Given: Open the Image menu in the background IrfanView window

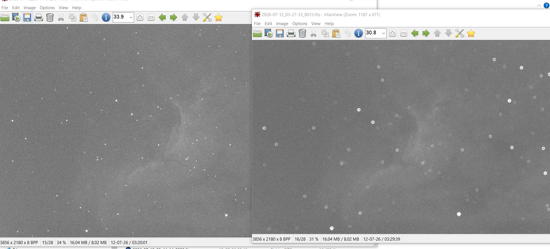Looking at the screenshot, I should 30,8.
